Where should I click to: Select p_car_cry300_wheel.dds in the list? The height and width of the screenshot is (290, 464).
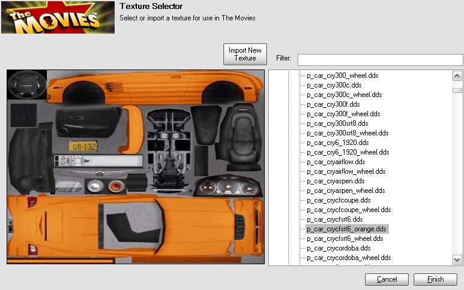pos(342,75)
